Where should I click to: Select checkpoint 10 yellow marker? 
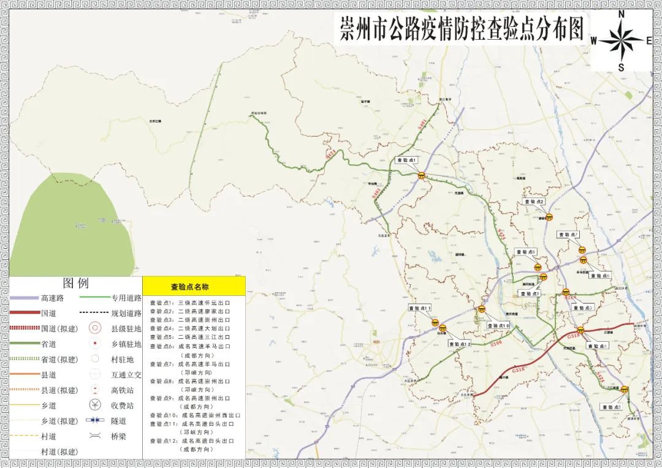click(x=482, y=309)
